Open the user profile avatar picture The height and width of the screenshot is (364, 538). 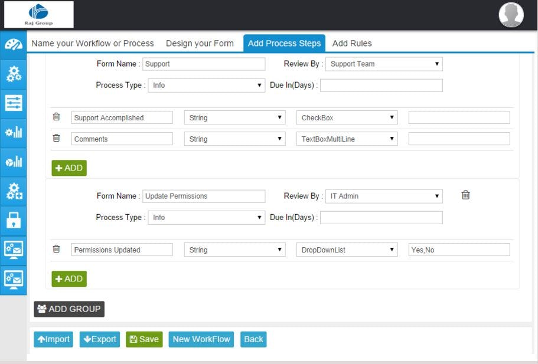click(x=510, y=15)
